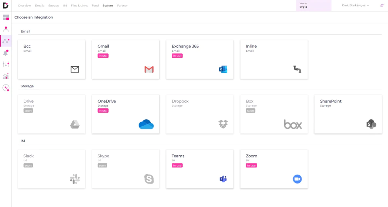The image size is (388, 207).
Task: Click the Skype logo icon
Action: (x=149, y=179)
